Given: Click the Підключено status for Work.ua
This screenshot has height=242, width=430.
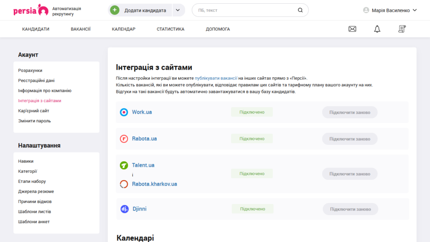Looking at the screenshot, I should tap(252, 112).
